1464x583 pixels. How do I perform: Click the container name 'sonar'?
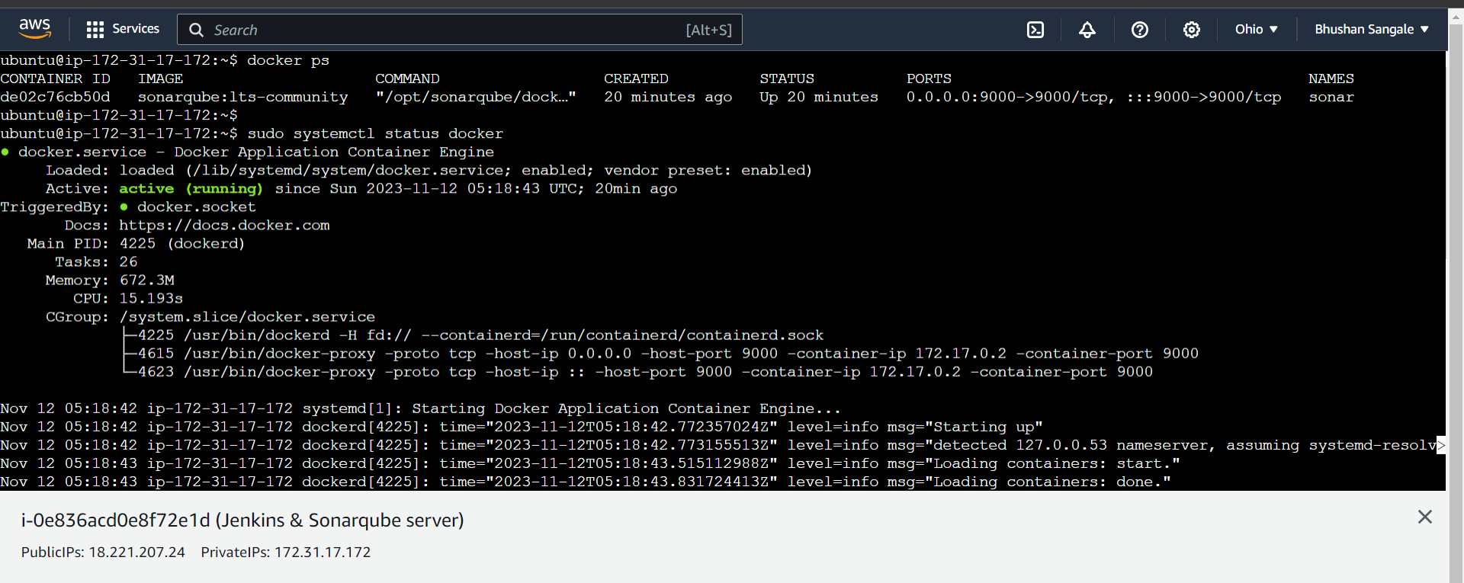[x=1331, y=98]
